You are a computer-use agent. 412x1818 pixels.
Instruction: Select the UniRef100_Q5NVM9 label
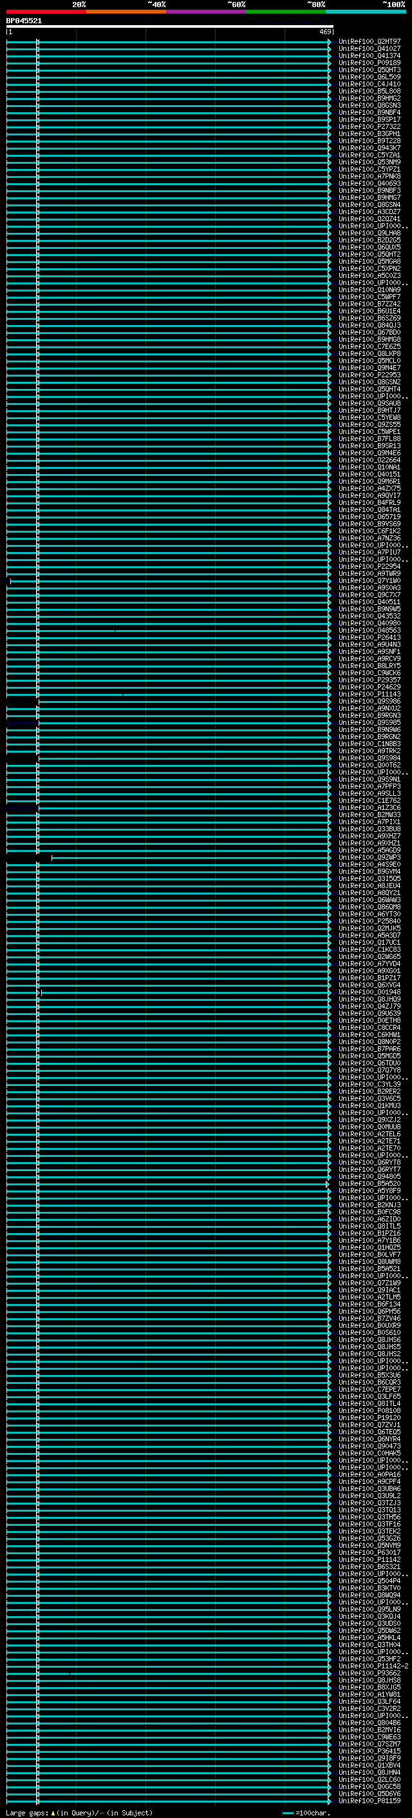(x=369, y=1546)
